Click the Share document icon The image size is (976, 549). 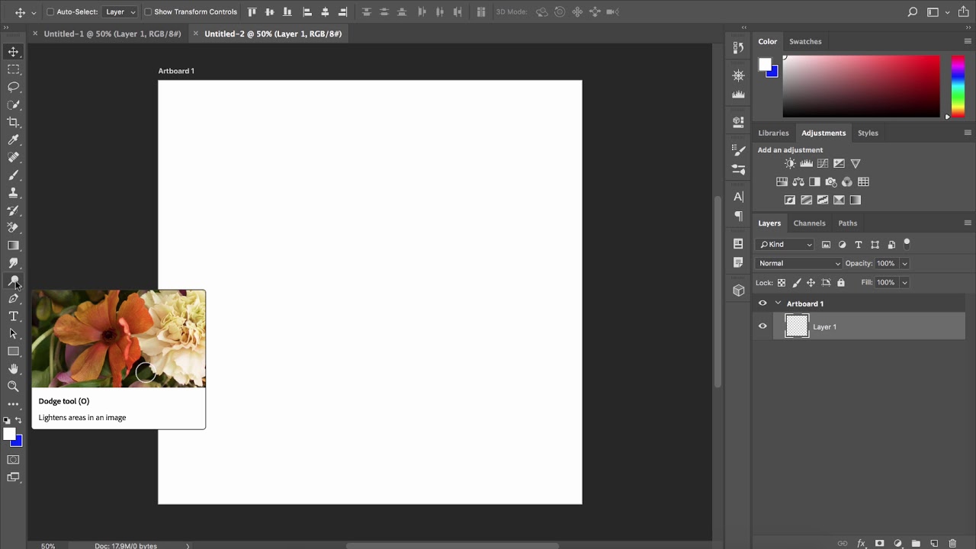(x=965, y=12)
